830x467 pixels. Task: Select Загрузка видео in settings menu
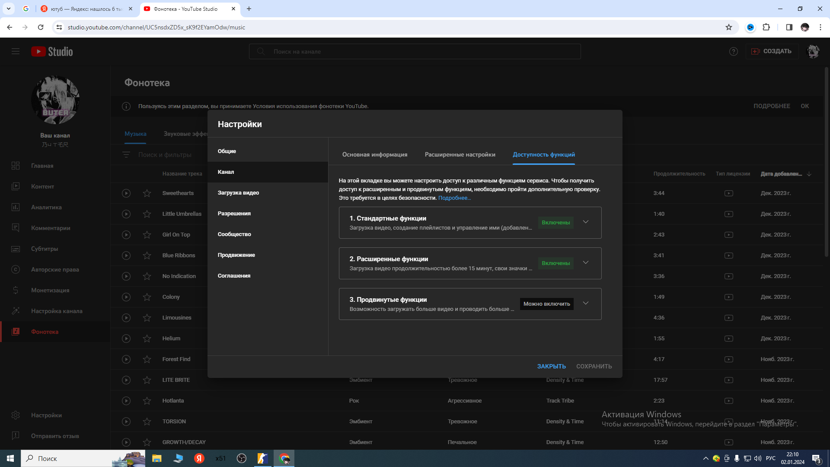coord(268,193)
